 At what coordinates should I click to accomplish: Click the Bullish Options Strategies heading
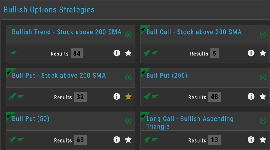pos(49,10)
